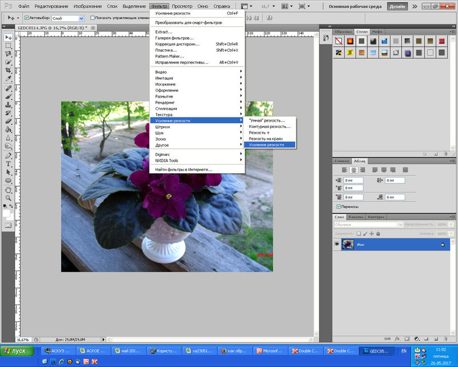Click Найти фильтры в Интернете menu link
This screenshot has width=458, height=367.
click(x=184, y=170)
